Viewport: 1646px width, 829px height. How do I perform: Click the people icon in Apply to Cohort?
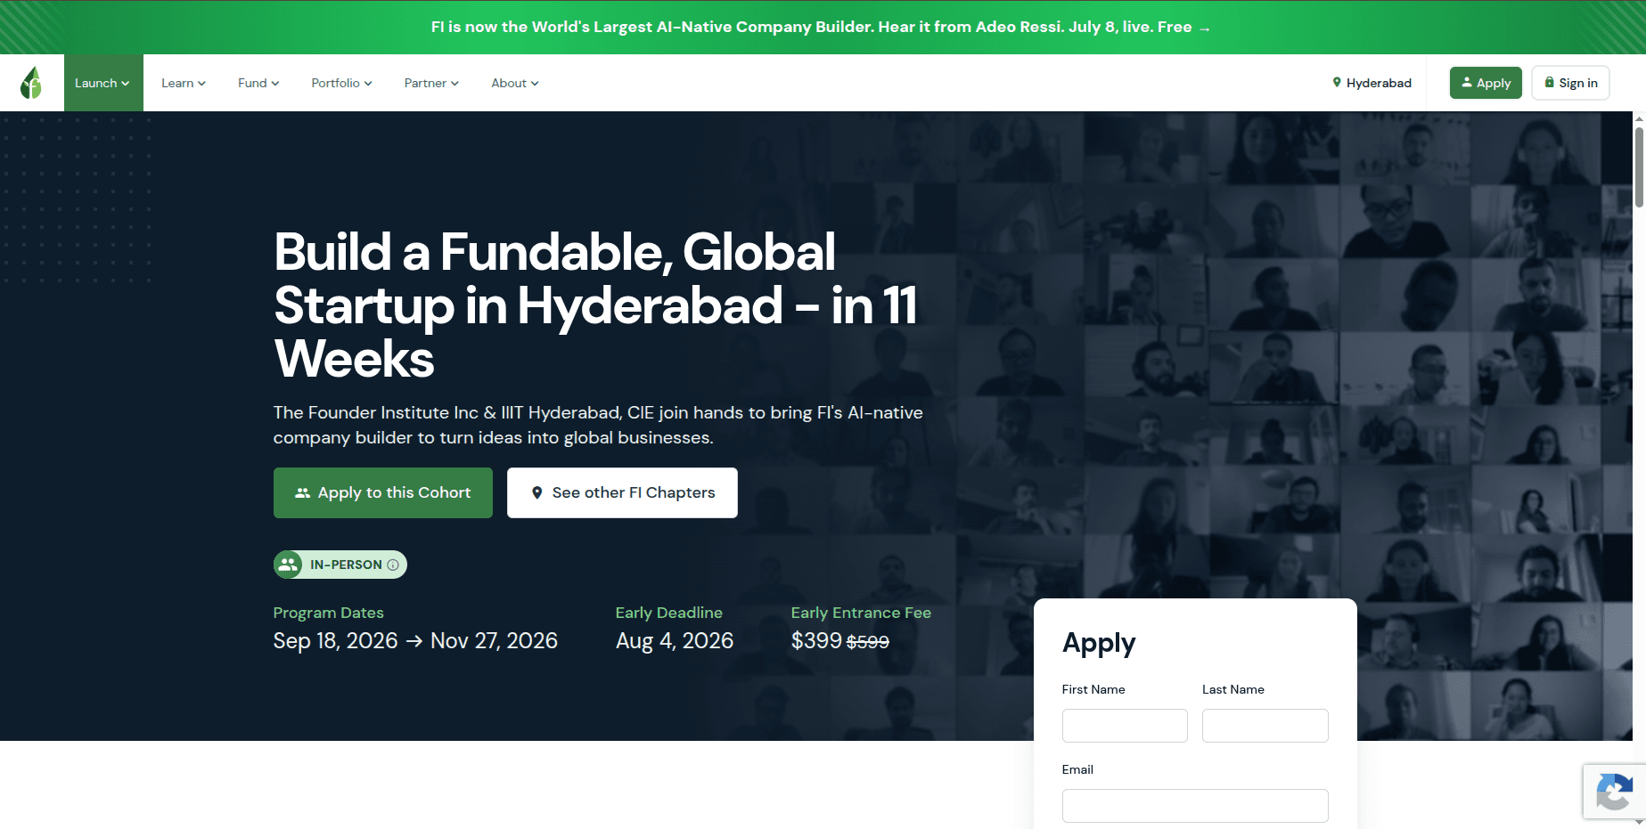pos(303,492)
